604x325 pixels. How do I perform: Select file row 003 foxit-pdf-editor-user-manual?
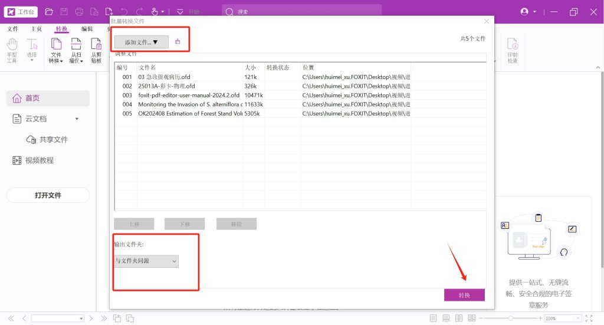[189, 95]
